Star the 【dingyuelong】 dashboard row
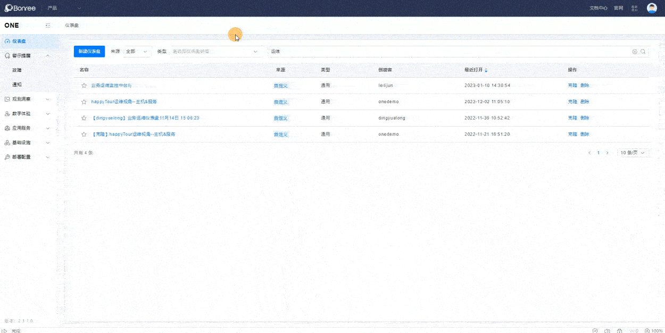The height and width of the screenshot is (333, 665). (x=84, y=118)
